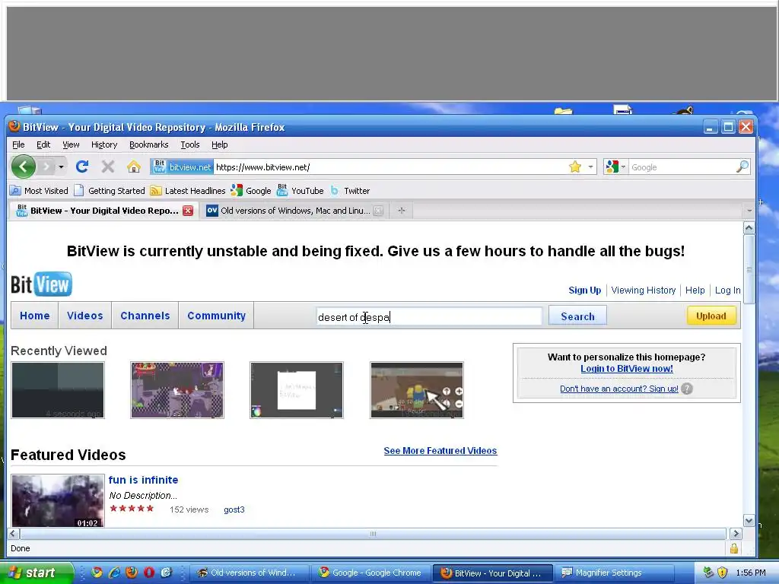Close the BitView tab with red X
779x584 pixels.
point(188,211)
